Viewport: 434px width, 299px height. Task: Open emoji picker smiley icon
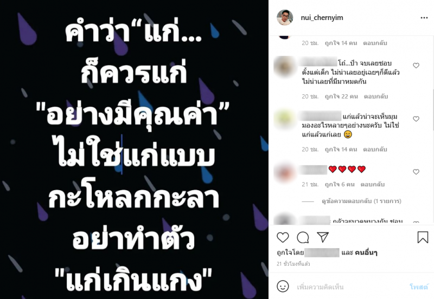(283, 287)
